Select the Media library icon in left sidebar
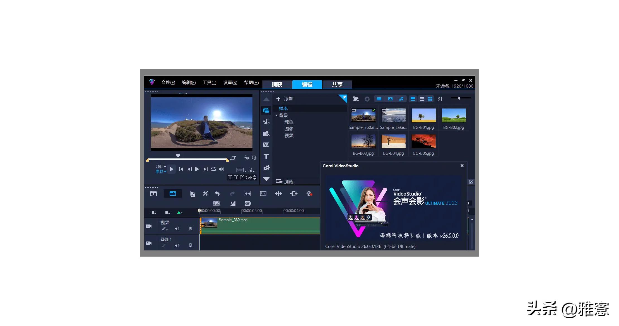This screenshot has width=619, height=326. pyautogui.click(x=266, y=110)
